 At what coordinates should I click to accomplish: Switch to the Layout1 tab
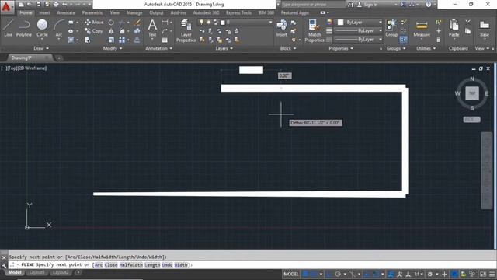[36, 273]
